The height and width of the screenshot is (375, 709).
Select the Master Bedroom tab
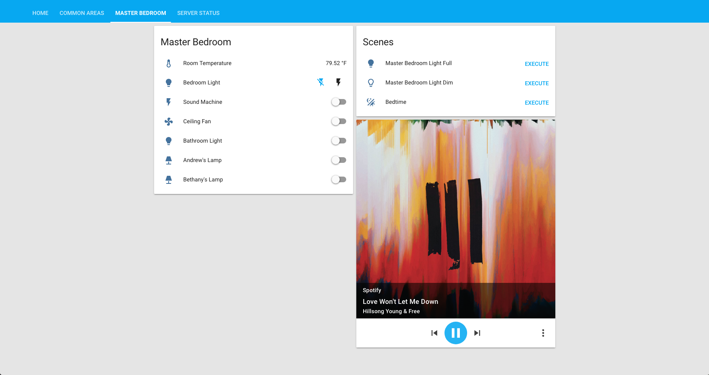pos(141,13)
